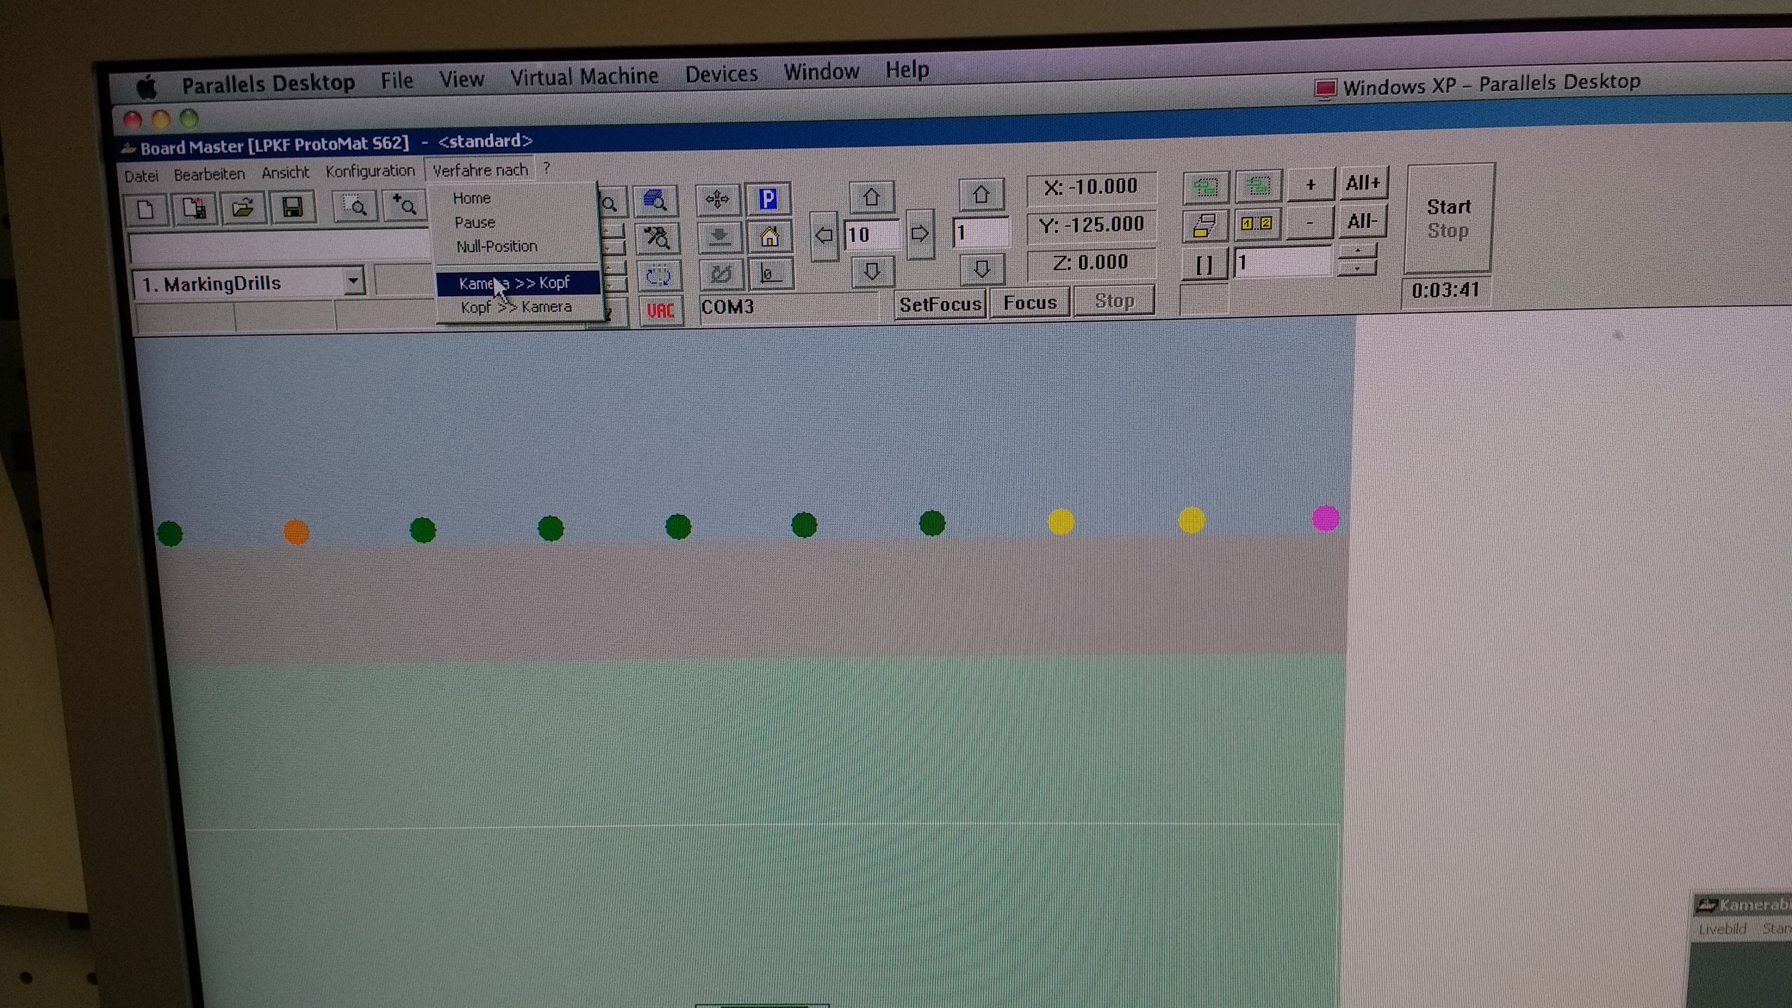Click the magenta drill marker dot

pyautogui.click(x=1325, y=518)
